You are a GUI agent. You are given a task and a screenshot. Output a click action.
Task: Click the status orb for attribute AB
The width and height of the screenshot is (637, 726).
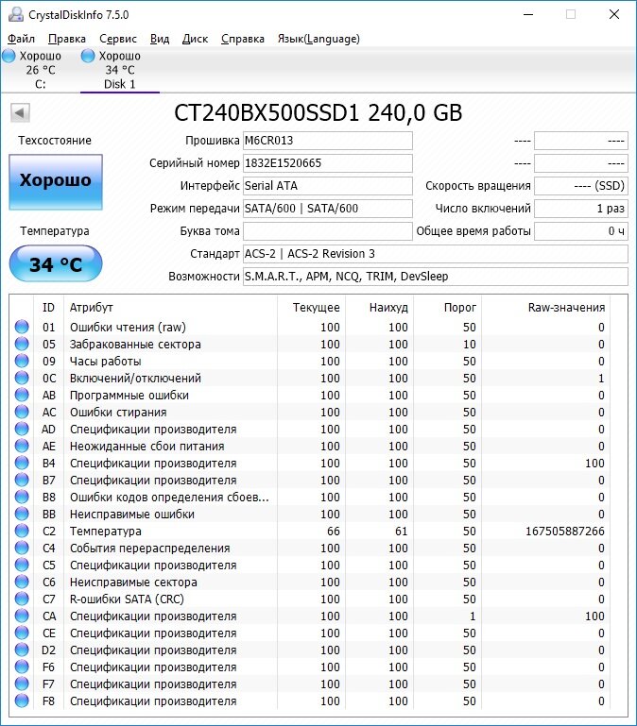pyautogui.click(x=22, y=395)
